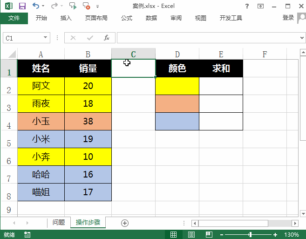The image size is (306, 239).
Task: Switch to Page Break Preview icon
Action: (209, 234)
